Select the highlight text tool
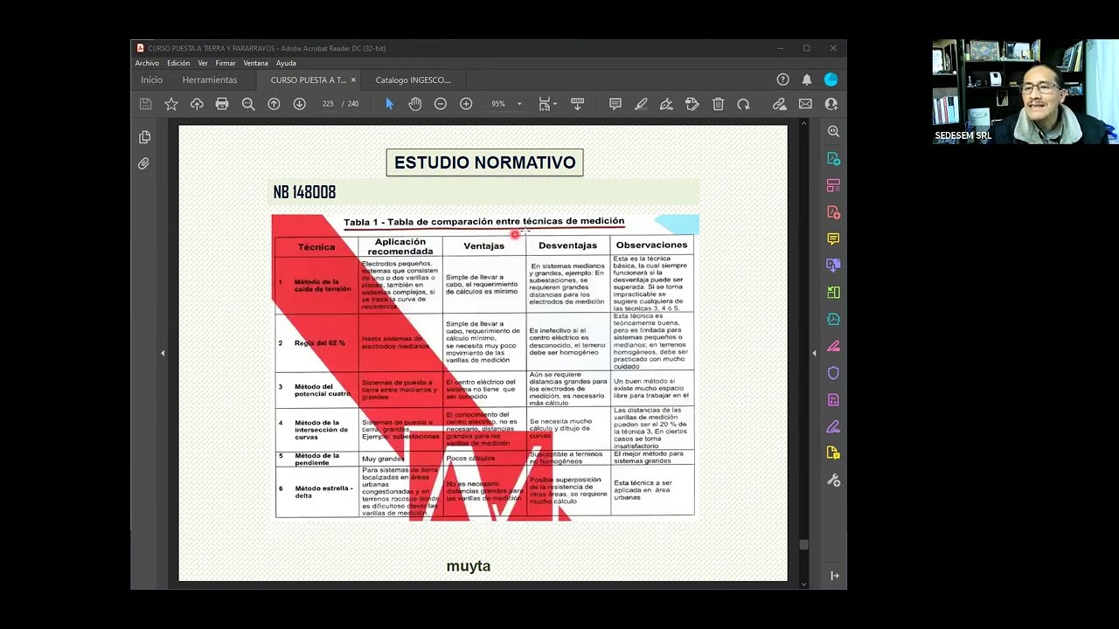This screenshot has width=1119, height=629. click(641, 104)
